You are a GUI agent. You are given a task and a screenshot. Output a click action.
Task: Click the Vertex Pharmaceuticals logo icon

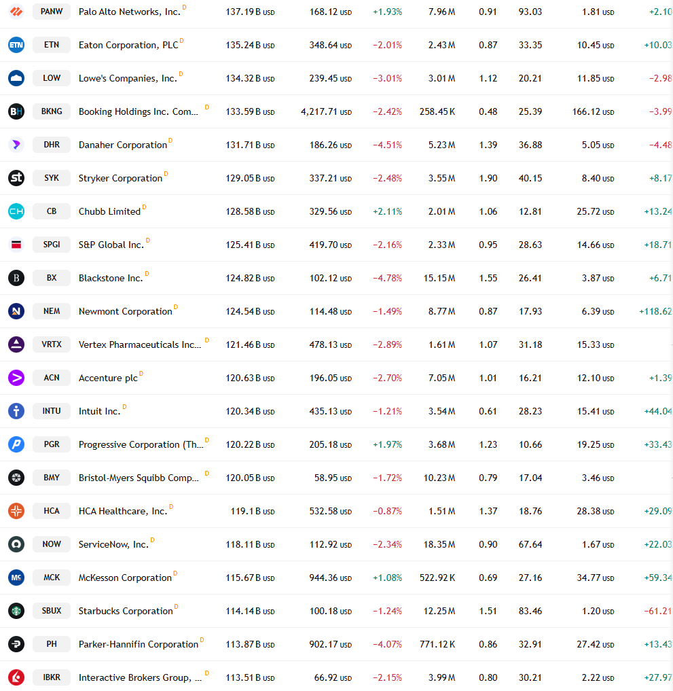pyautogui.click(x=16, y=344)
